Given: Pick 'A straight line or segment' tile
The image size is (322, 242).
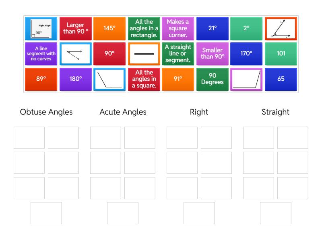Looking at the screenshot, I should click(x=178, y=54).
